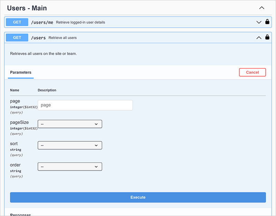Click the GET badge for /users/me
276x216 pixels.
click(x=17, y=22)
